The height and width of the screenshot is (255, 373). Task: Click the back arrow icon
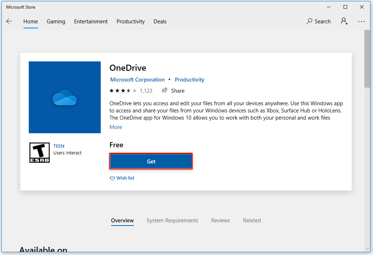tap(9, 21)
